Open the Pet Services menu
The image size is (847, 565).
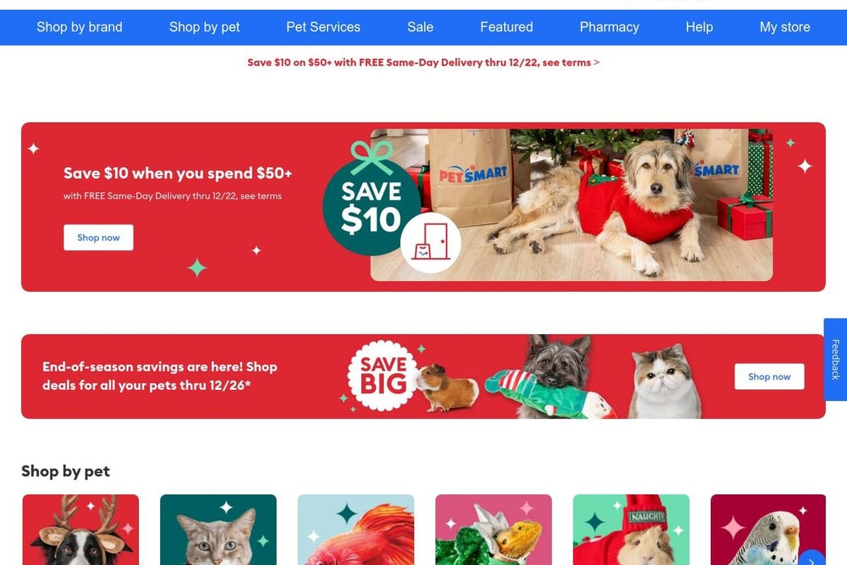click(323, 27)
